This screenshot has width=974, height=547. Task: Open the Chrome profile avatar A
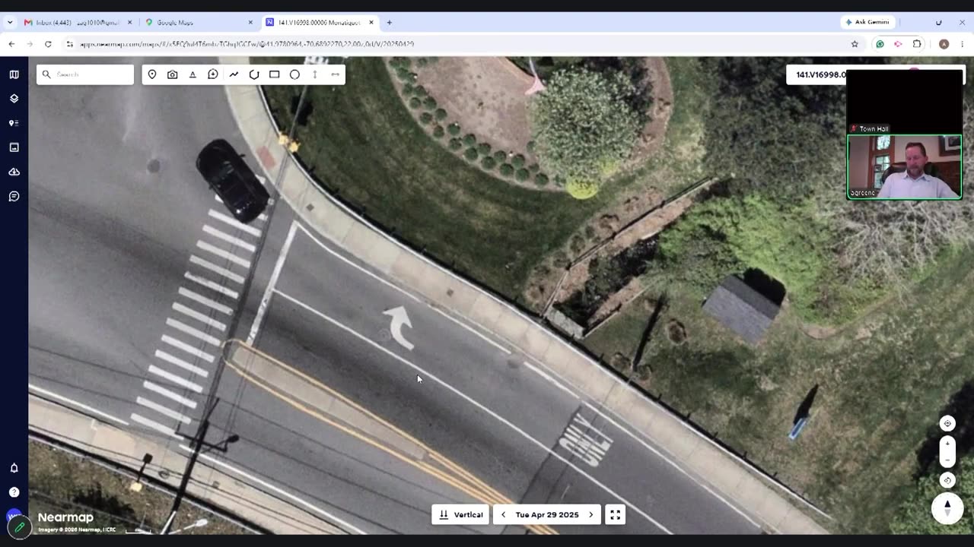(944, 44)
